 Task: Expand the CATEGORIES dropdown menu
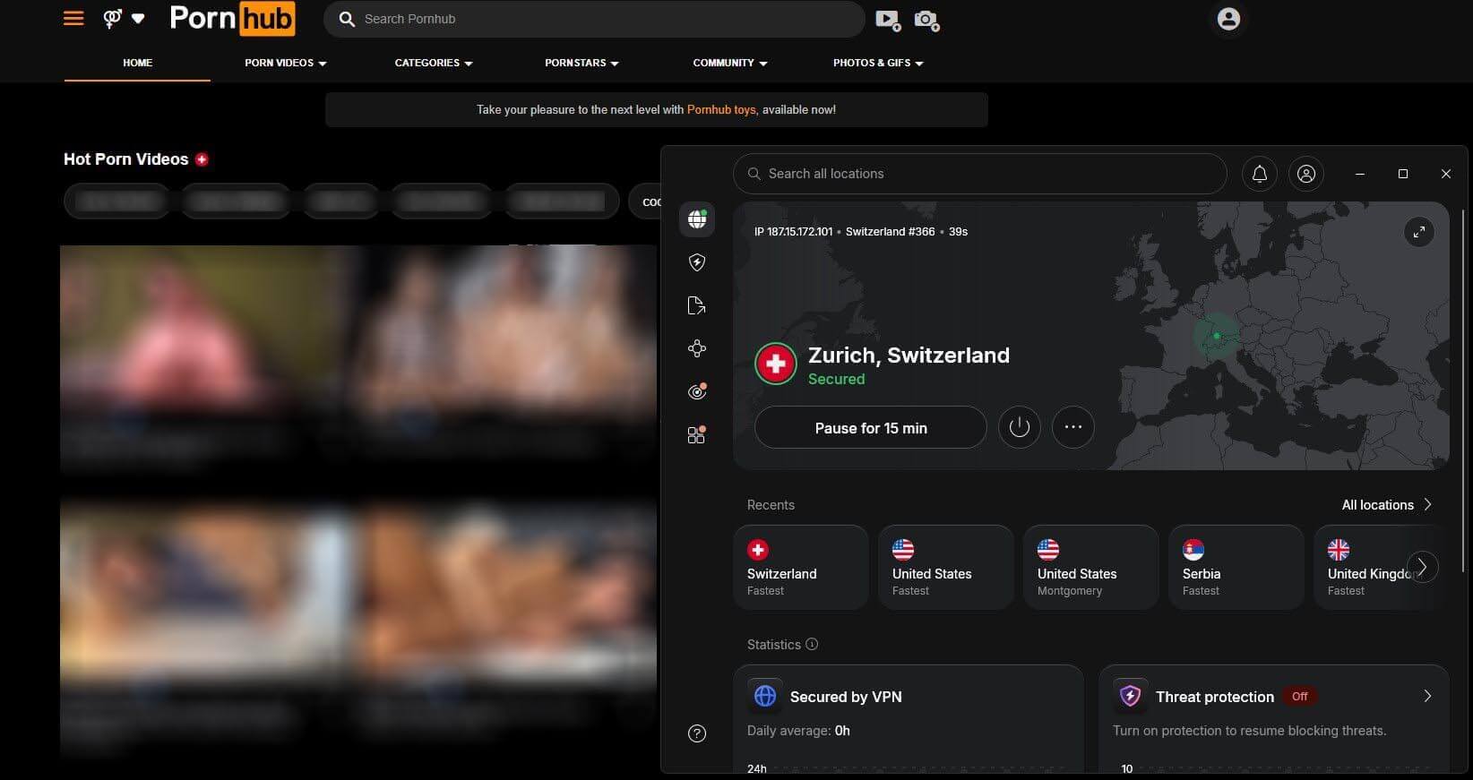coord(434,63)
